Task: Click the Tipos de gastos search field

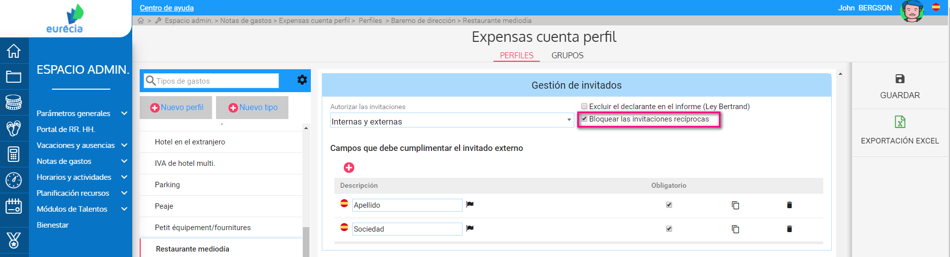Action: (217, 81)
